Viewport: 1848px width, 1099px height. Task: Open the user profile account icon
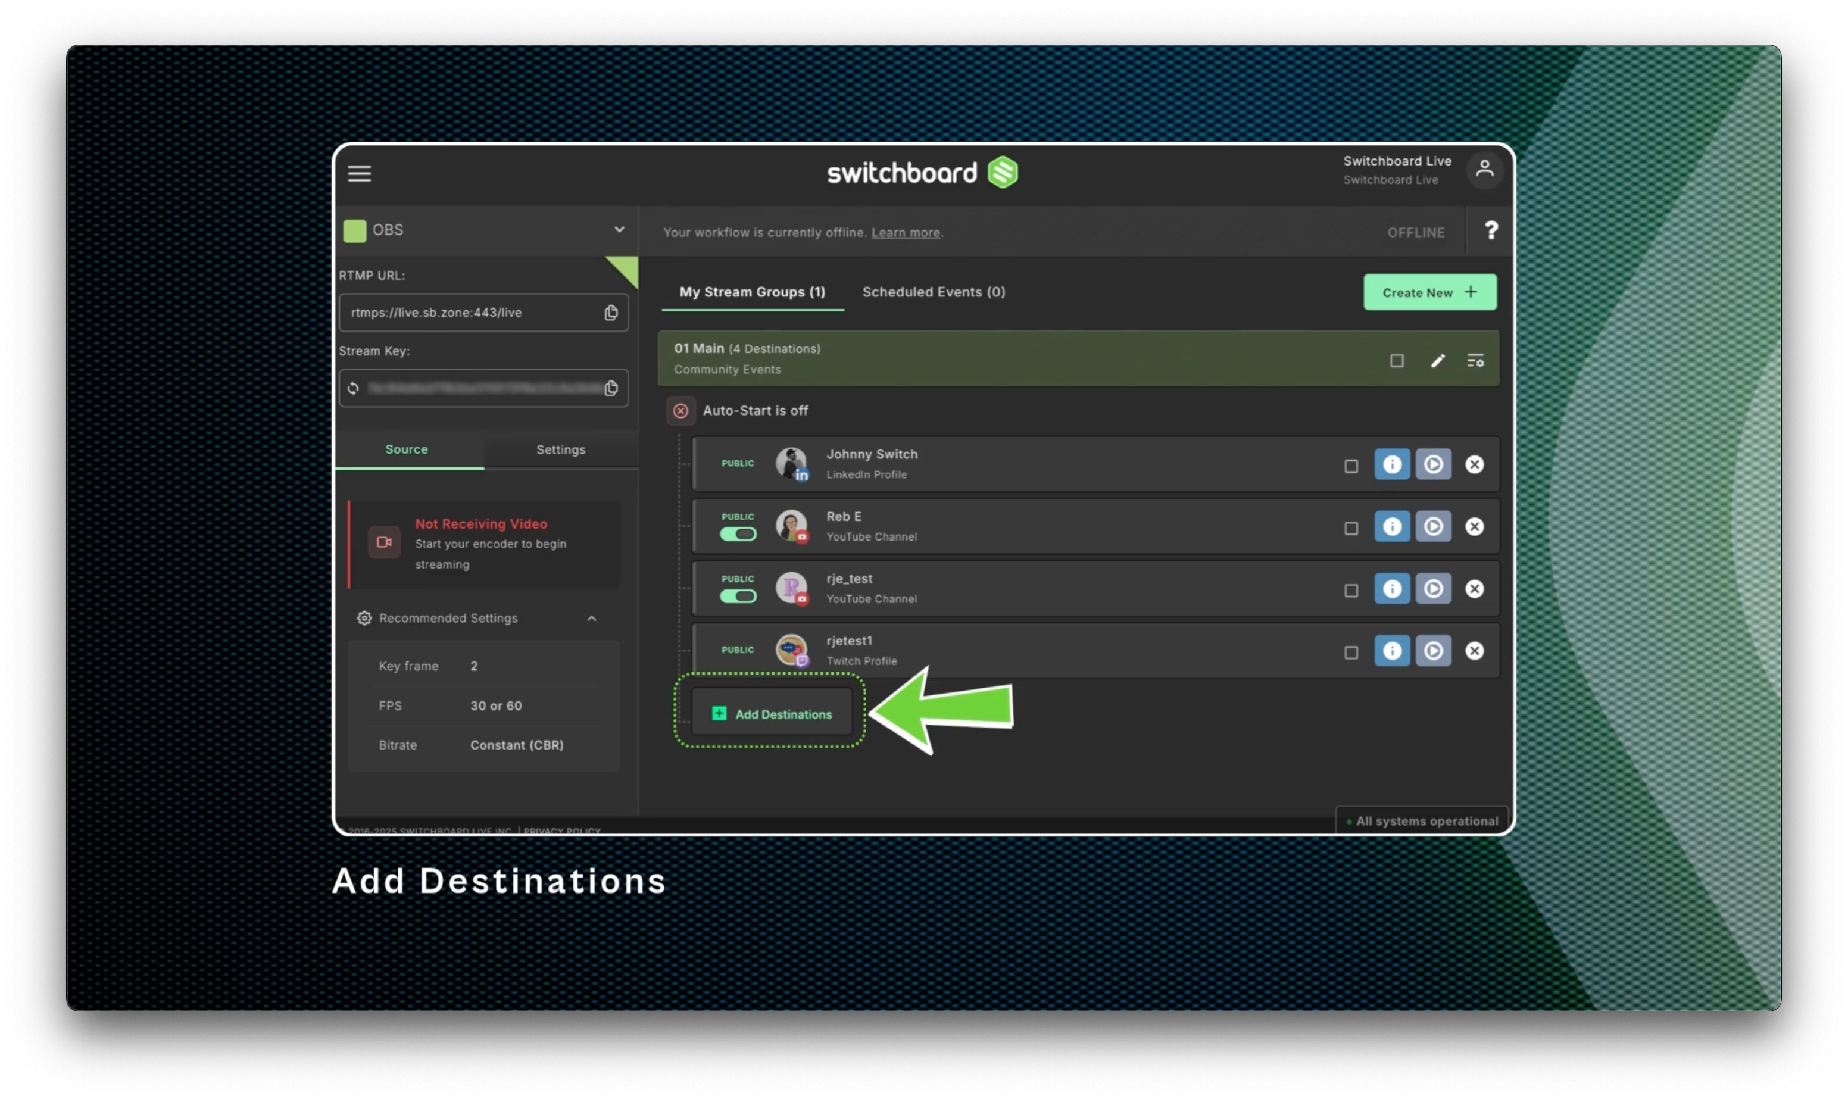(1483, 170)
